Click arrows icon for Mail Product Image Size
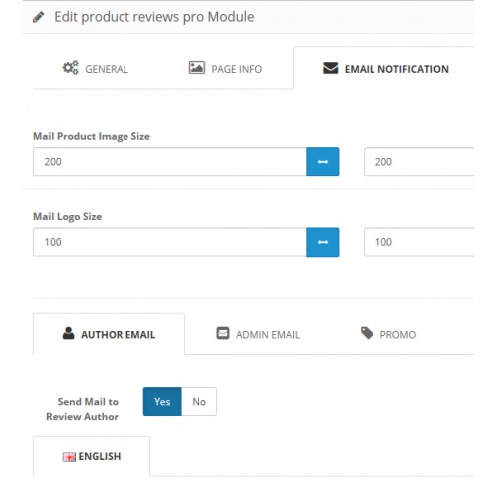498x498 pixels. click(323, 162)
